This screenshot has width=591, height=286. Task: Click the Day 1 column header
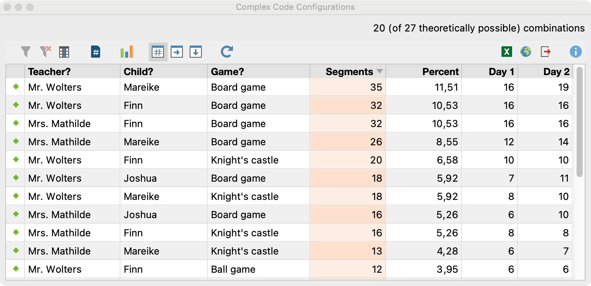489,72
